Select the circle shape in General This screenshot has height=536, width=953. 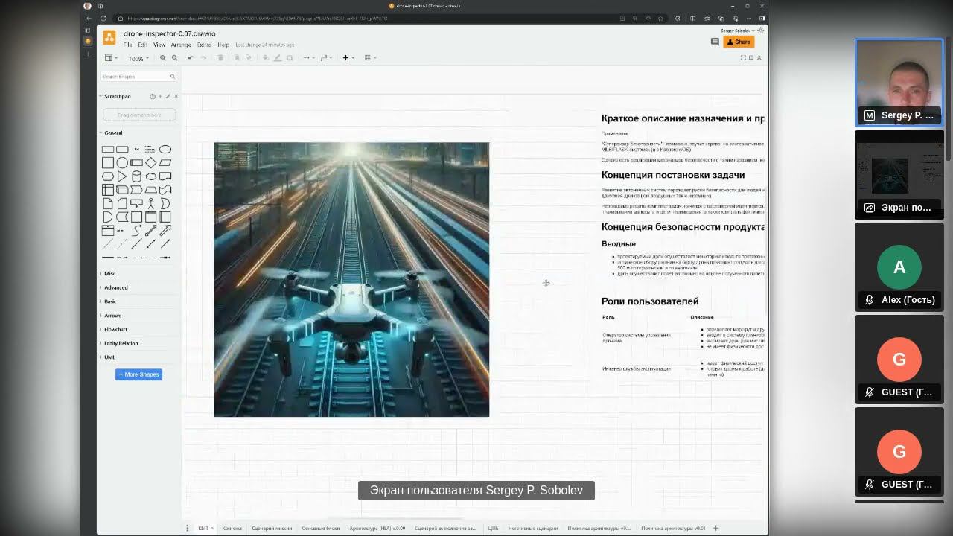click(x=122, y=162)
